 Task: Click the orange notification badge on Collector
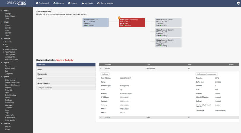[x=119, y=18]
